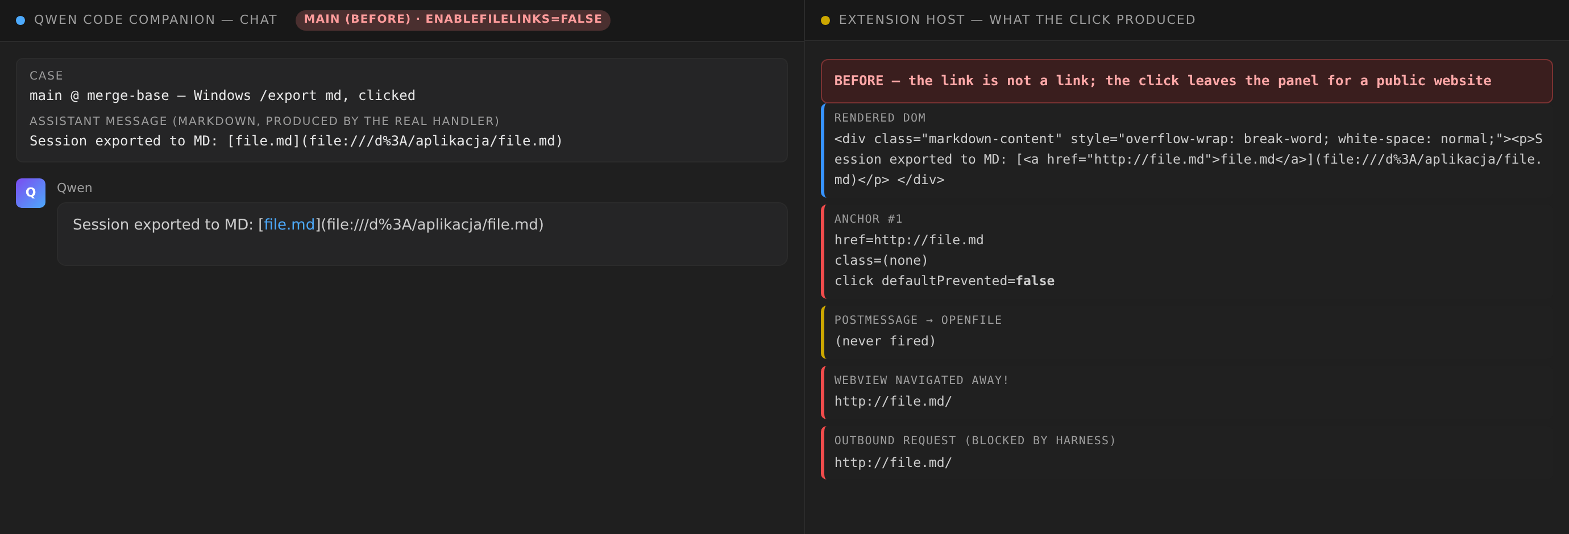Image resolution: width=1569 pixels, height=534 pixels.
Task: Click the 'ASSISTANT MESSAGE (MARKDOWN...)' label
Action: 264,121
